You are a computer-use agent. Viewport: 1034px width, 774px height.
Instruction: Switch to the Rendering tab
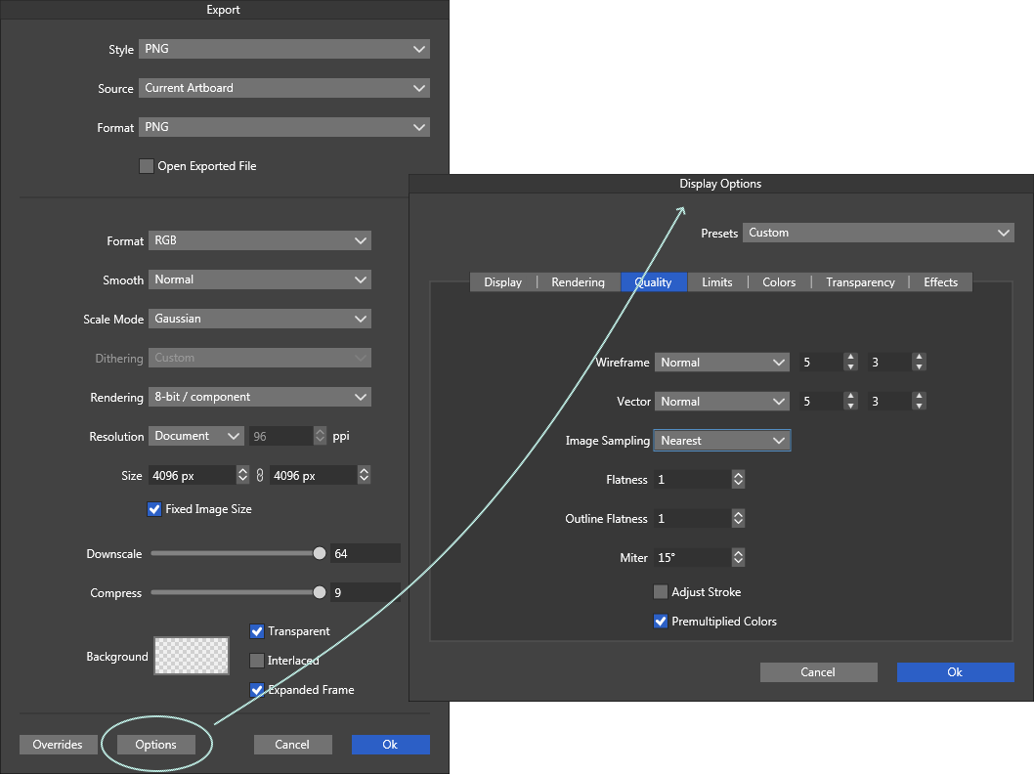[579, 282]
